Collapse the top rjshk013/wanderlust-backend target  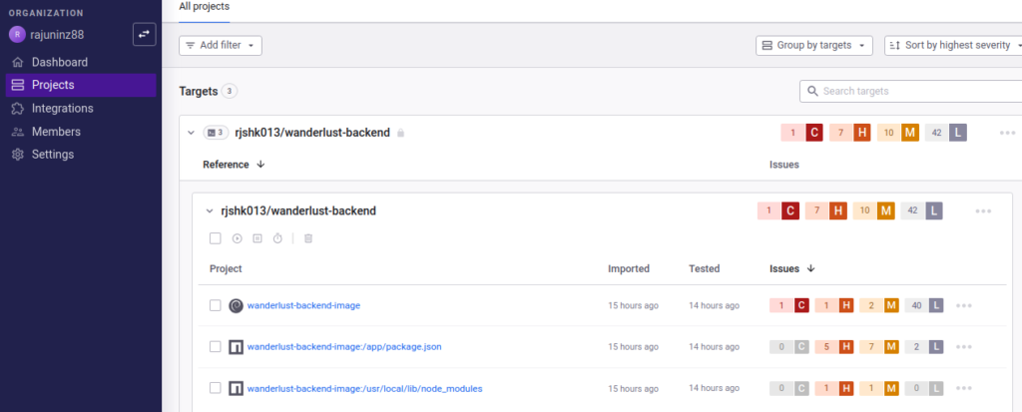pos(191,133)
